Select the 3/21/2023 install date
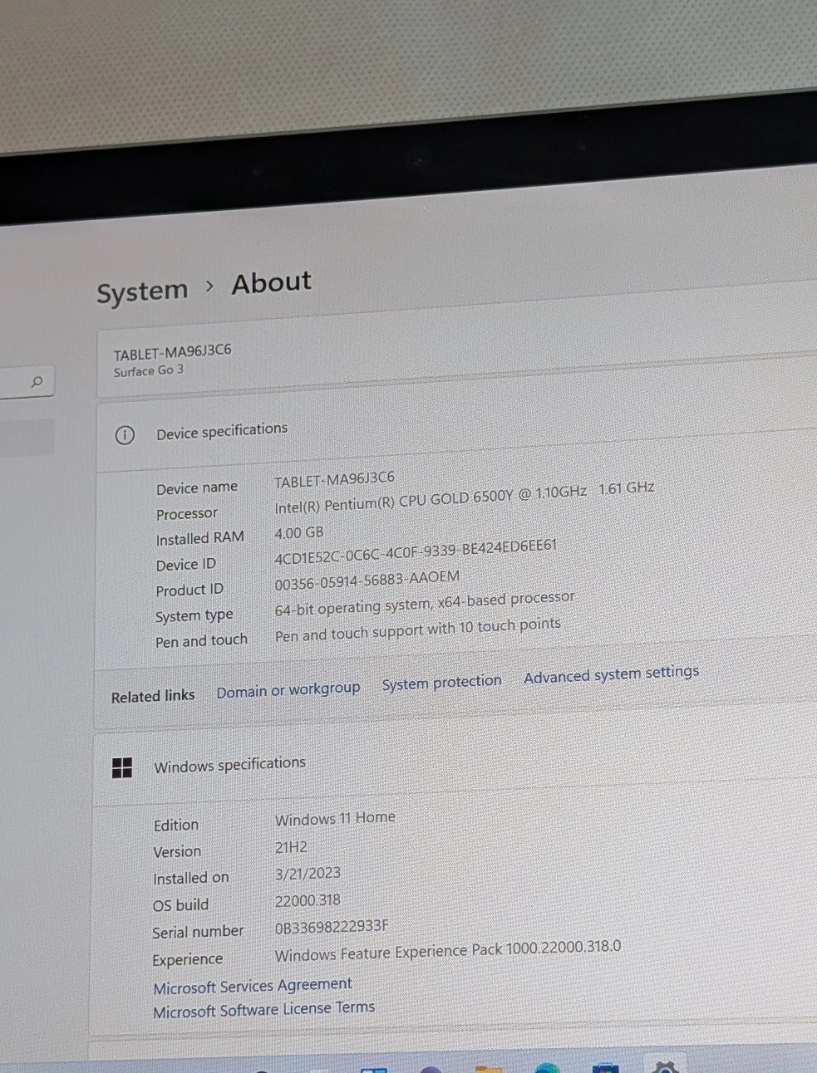This screenshot has width=817, height=1073. [x=308, y=874]
